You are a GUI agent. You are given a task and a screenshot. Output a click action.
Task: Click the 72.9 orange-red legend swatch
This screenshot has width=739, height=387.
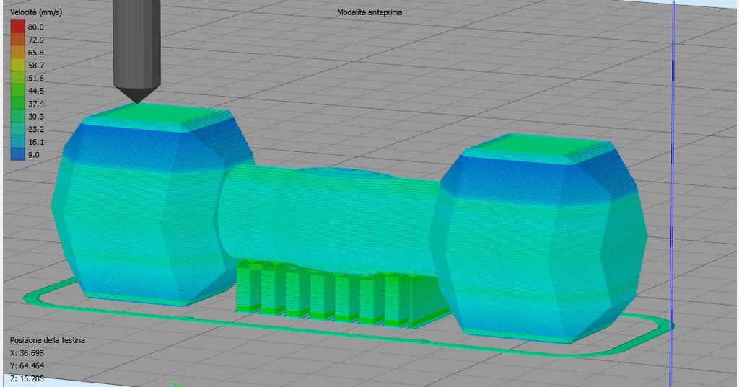pyautogui.click(x=17, y=40)
